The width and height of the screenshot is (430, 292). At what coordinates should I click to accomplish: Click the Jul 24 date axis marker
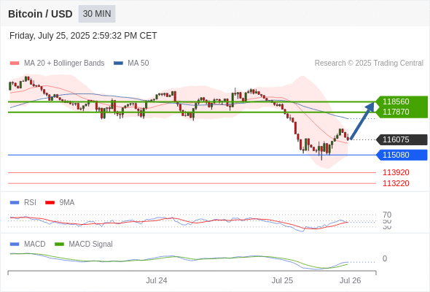pos(156,280)
